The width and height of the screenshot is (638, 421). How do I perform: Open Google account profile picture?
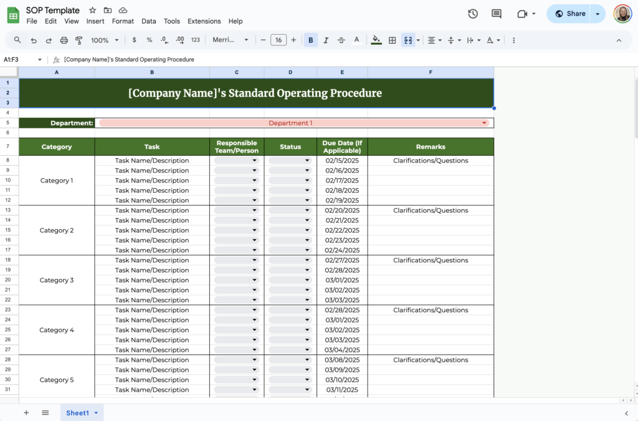622,14
